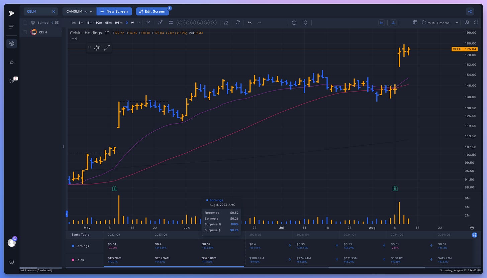Screen dimensions: 487x278
Task: Switch to 30m timeframe
Action: (99, 23)
